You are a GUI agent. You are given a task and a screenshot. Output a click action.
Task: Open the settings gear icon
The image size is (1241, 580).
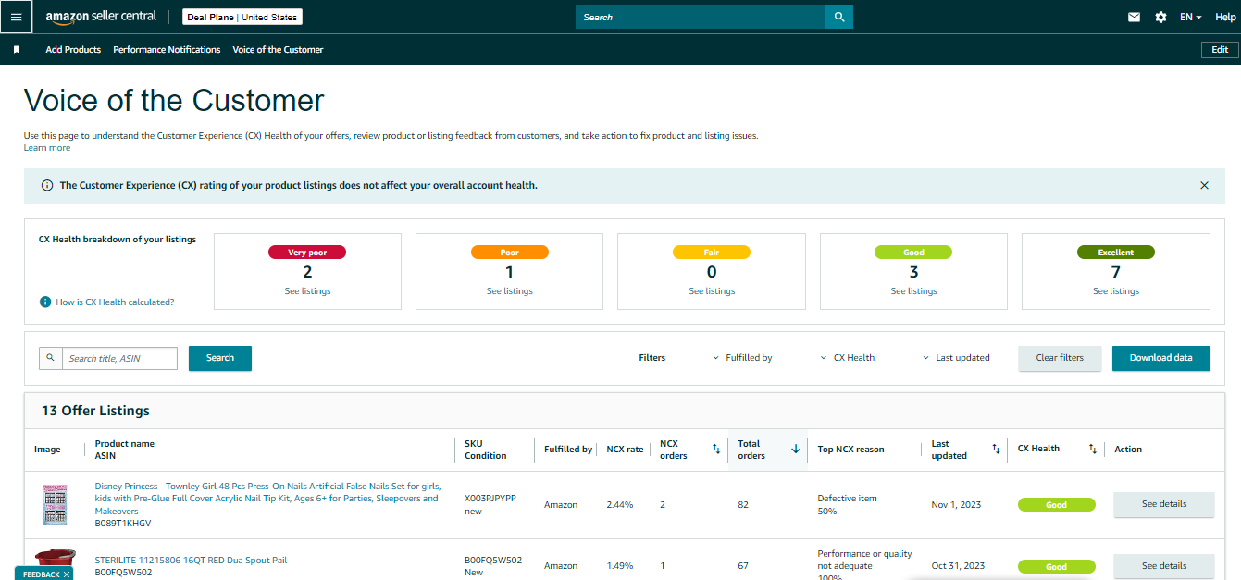click(1160, 17)
